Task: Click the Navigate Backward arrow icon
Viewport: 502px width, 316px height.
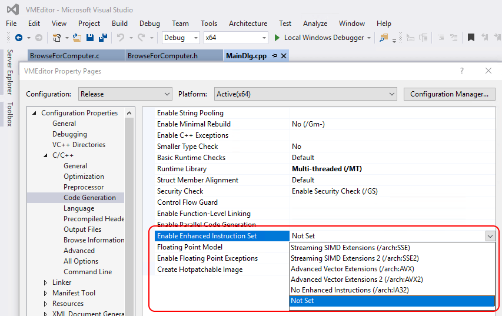Action: click(19, 38)
